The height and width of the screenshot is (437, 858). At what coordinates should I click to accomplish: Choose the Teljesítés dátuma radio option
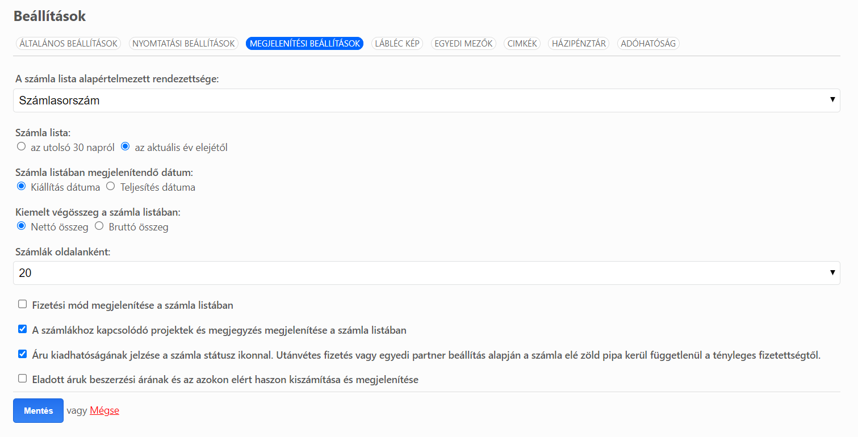[x=111, y=186]
